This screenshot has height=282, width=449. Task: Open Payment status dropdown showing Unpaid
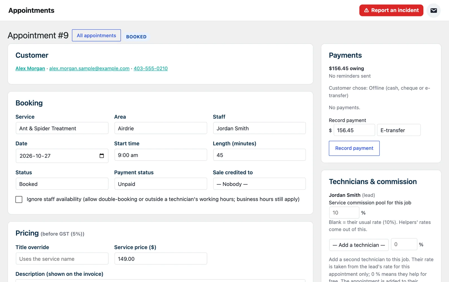pos(161,184)
